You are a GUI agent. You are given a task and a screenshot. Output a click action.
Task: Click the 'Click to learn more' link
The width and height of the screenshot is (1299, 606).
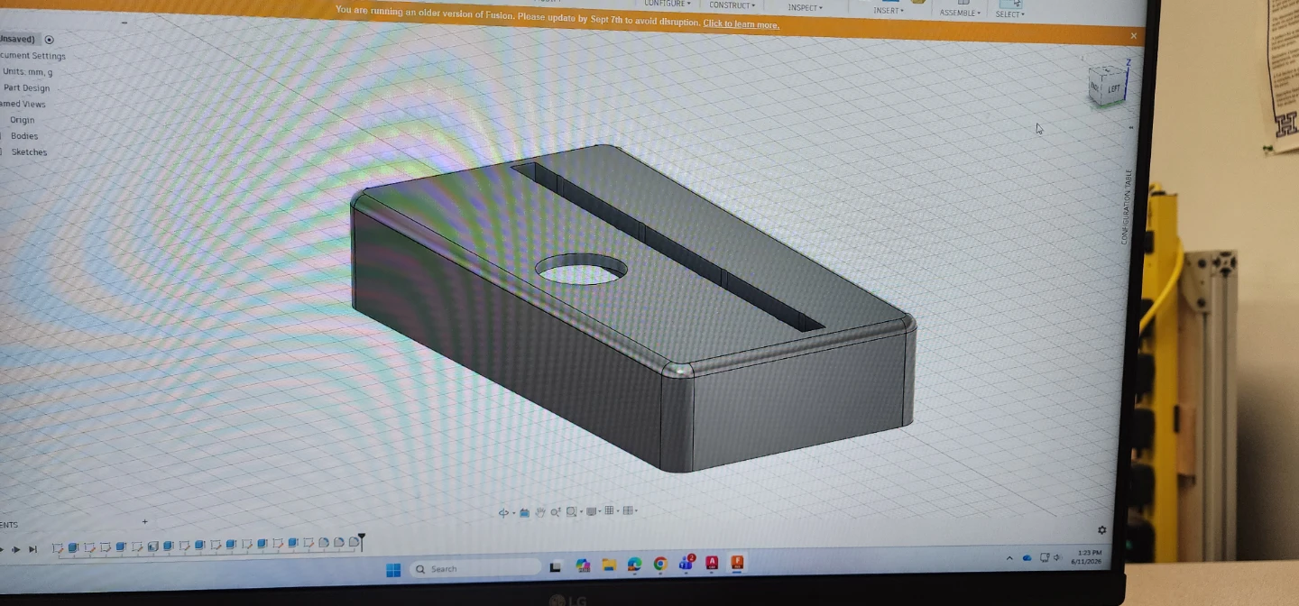coord(741,24)
